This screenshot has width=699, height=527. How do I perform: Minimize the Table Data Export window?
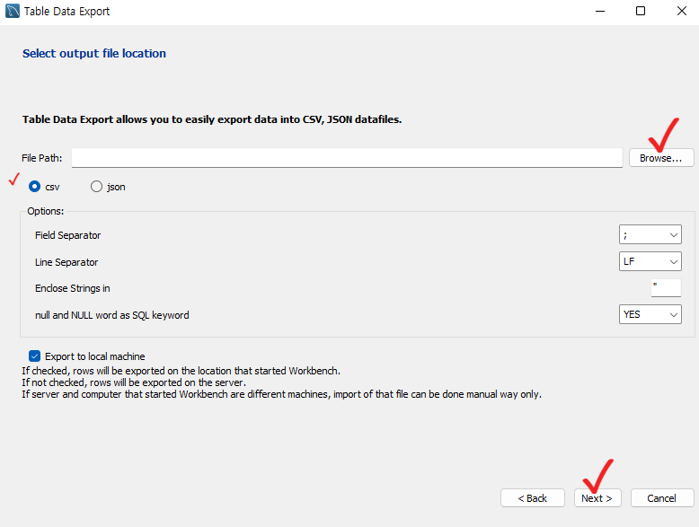(600, 11)
